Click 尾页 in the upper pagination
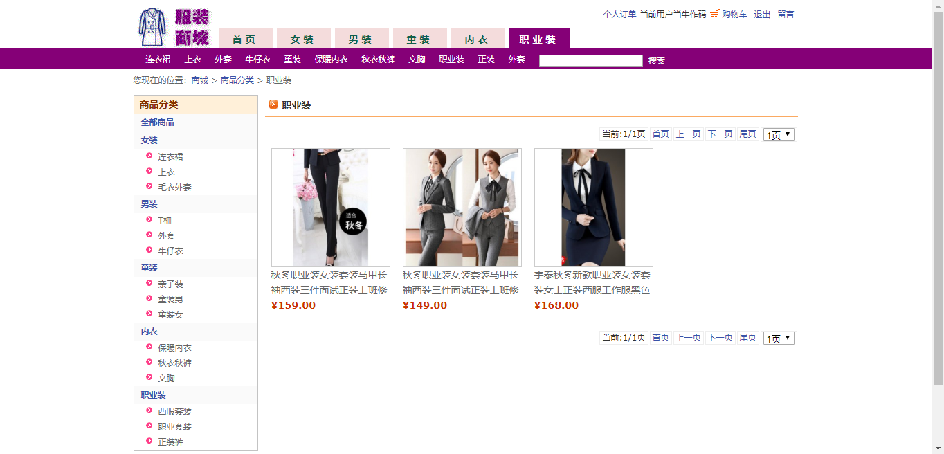Image resolution: width=944 pixels, height=454 pixels. click(x=748, y=134)
